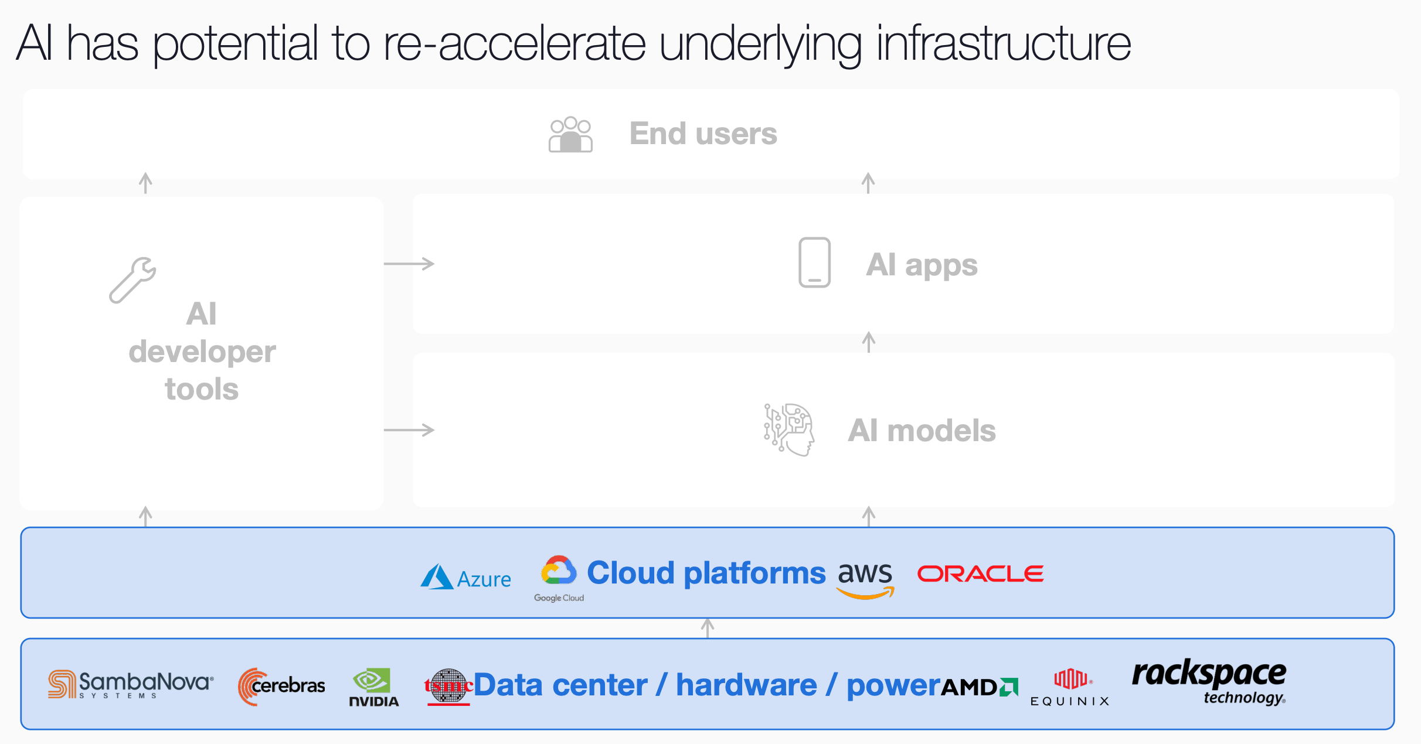
Task: Click the Equinix logo
Action: 1070,688
